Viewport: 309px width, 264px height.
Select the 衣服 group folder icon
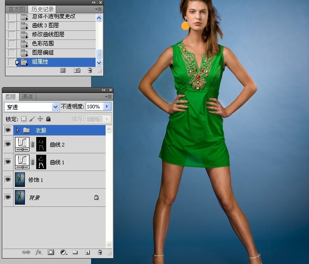26,130
